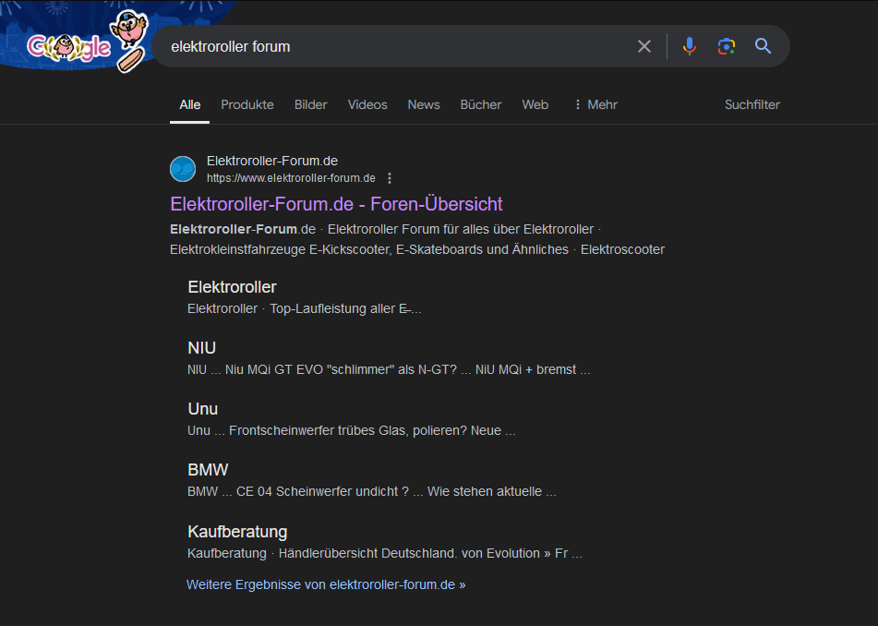Click the Elektroroller-Forum.de site favicon
The image size is (878, 626).
pyautogui.click(x=183, y=169)
